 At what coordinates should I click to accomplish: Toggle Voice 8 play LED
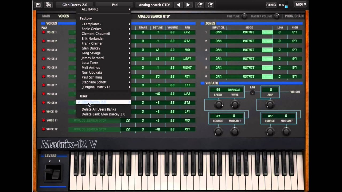44,94
